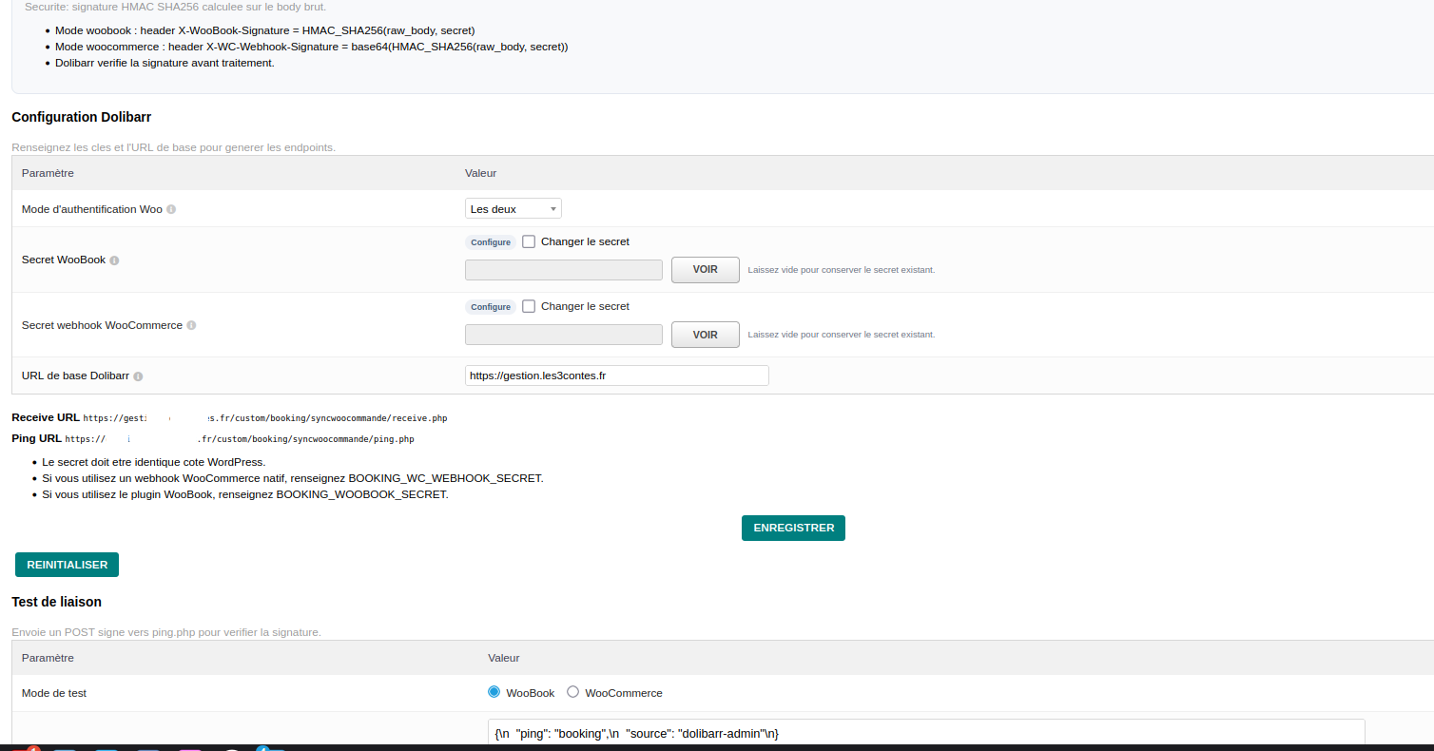Select the WooCommerce test mode radio button

pyautogui.click(x=572, y=692)
